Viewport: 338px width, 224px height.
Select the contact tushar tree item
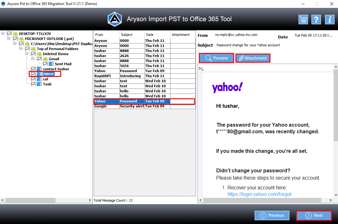click(x=56, y=69)
